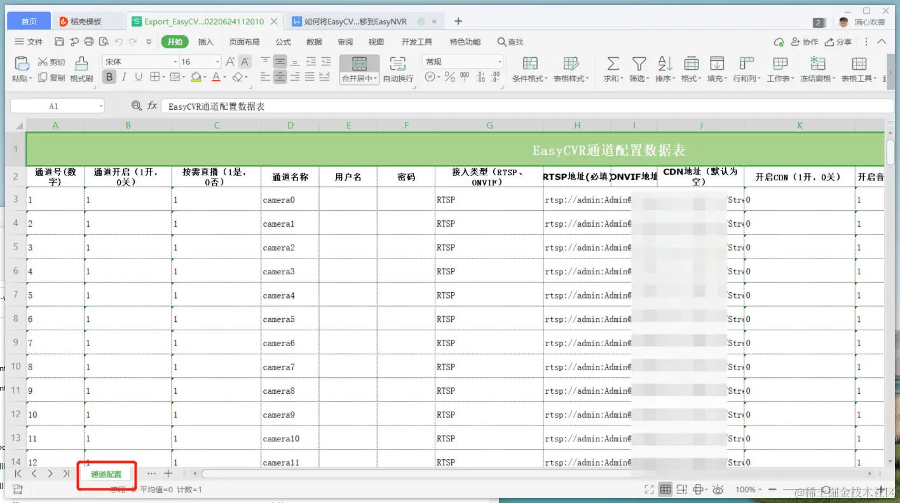Click the Save icon in quick access bar
Screen dimensions: 900x503
pyautogui.click(x=59, y=42)
